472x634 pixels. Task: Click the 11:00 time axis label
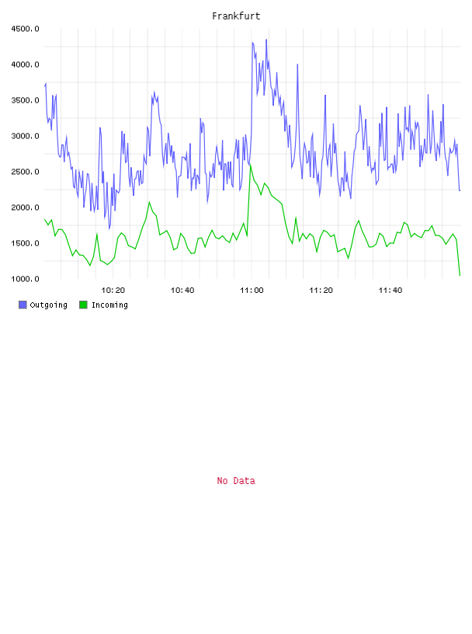click(252, 291)
